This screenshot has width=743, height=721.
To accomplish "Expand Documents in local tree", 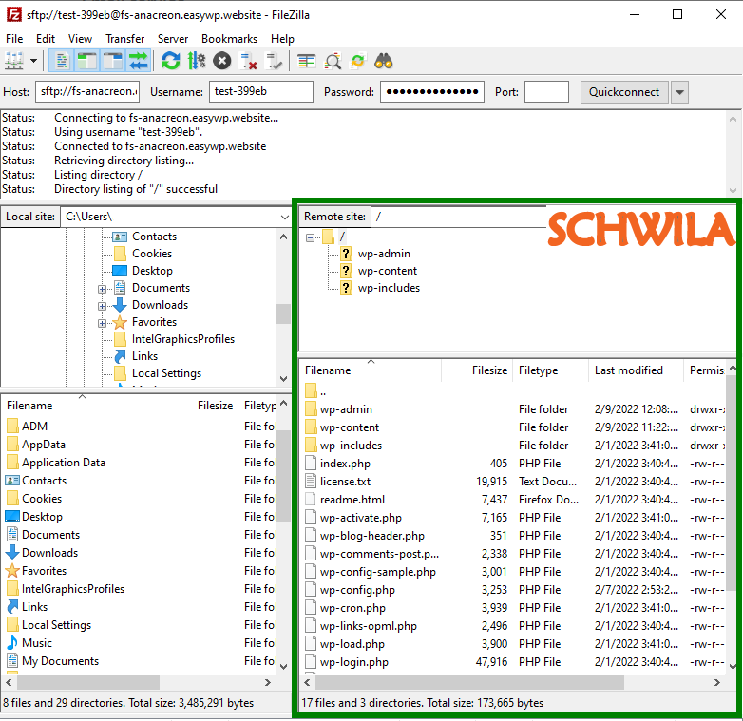I will (x=102, y=289).
